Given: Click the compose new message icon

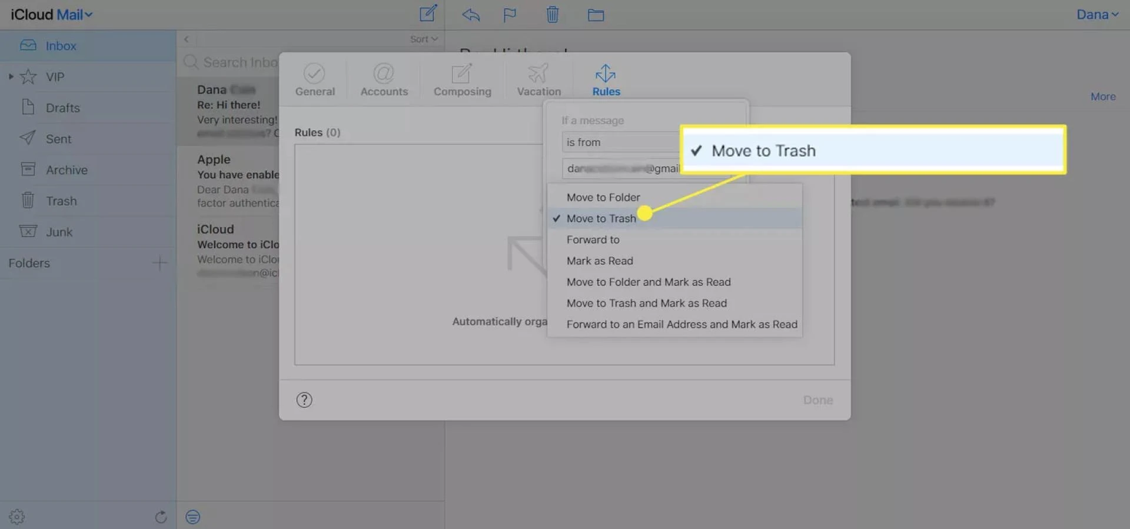Looking at the screenshot, I should (428, 14).
